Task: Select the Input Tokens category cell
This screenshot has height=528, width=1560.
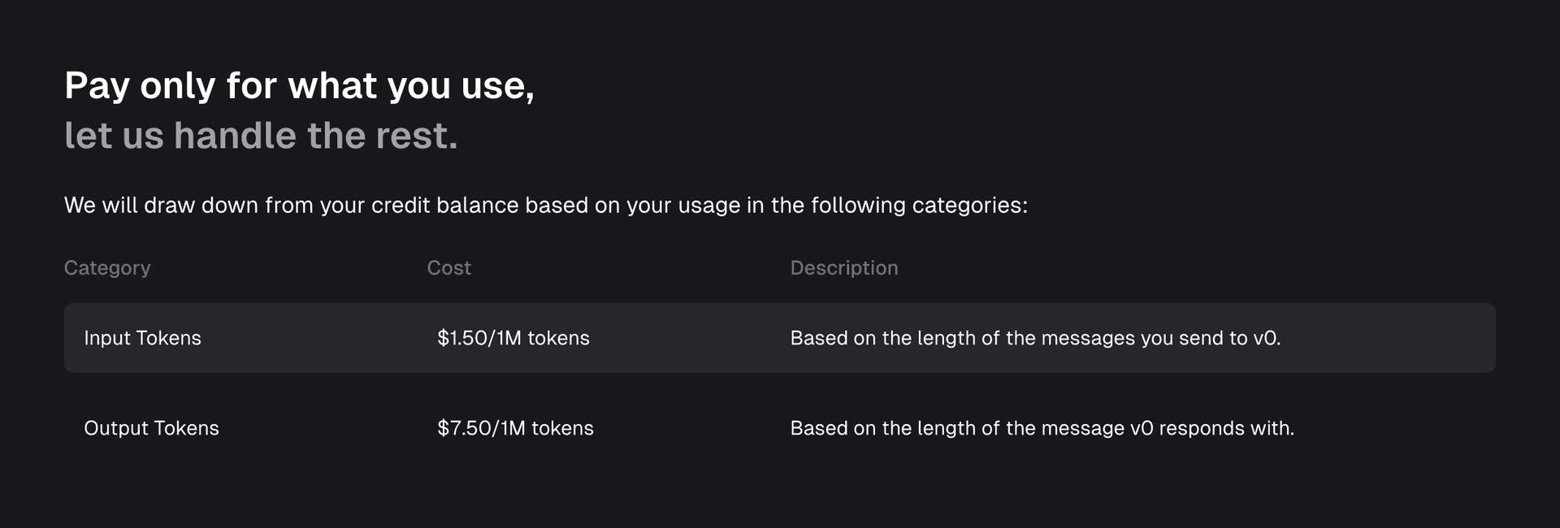Action: point(142,338)
